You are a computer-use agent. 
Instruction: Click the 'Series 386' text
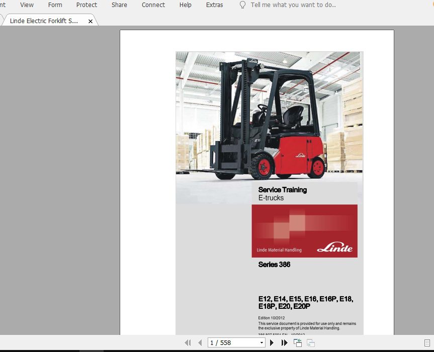[x=274, y=265]
